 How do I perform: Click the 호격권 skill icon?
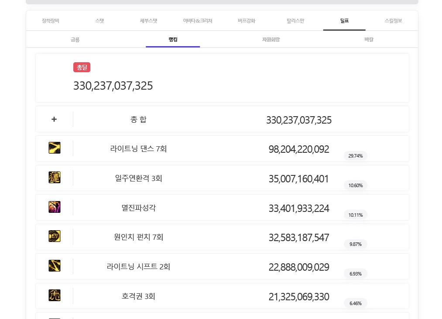click(x=55, y=295)
